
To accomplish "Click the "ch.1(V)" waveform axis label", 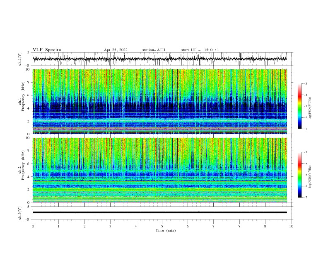I will click(x=20, y=59).
